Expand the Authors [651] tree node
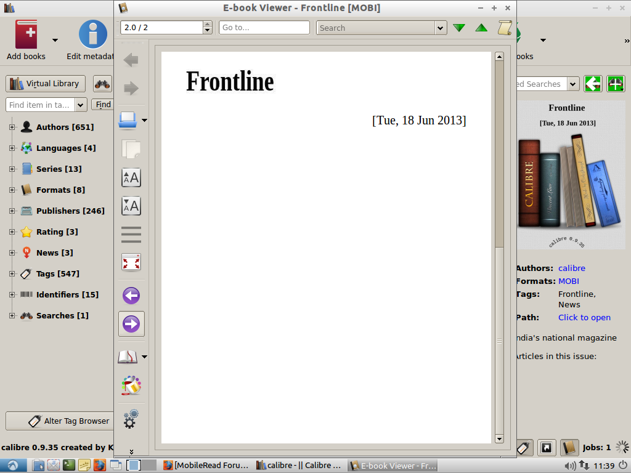Viewport: 631px width, 473px height. 12,127
